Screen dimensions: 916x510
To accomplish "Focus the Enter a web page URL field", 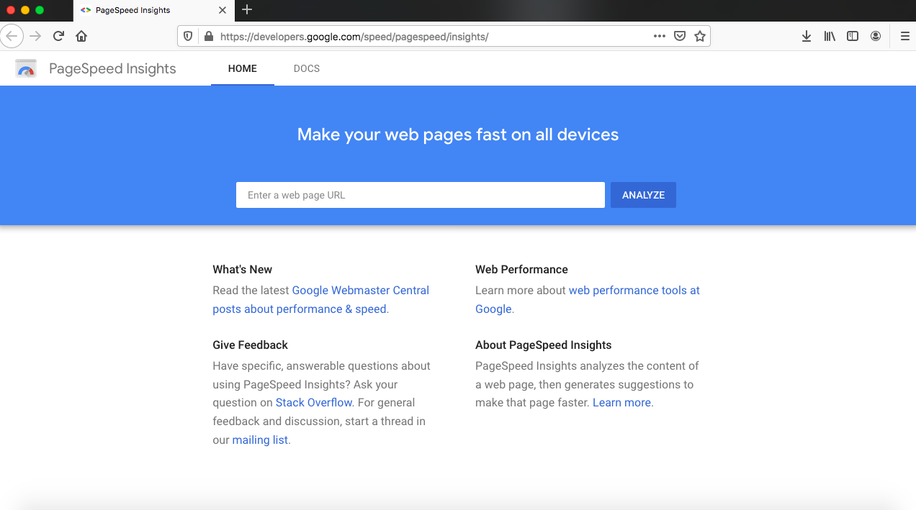I will click(x=421, y=195).
